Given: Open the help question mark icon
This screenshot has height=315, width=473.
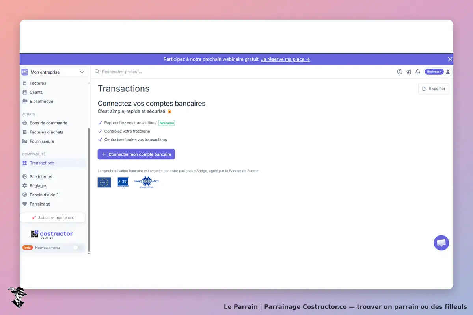Looking at the screenshot, I should (400, 72).
